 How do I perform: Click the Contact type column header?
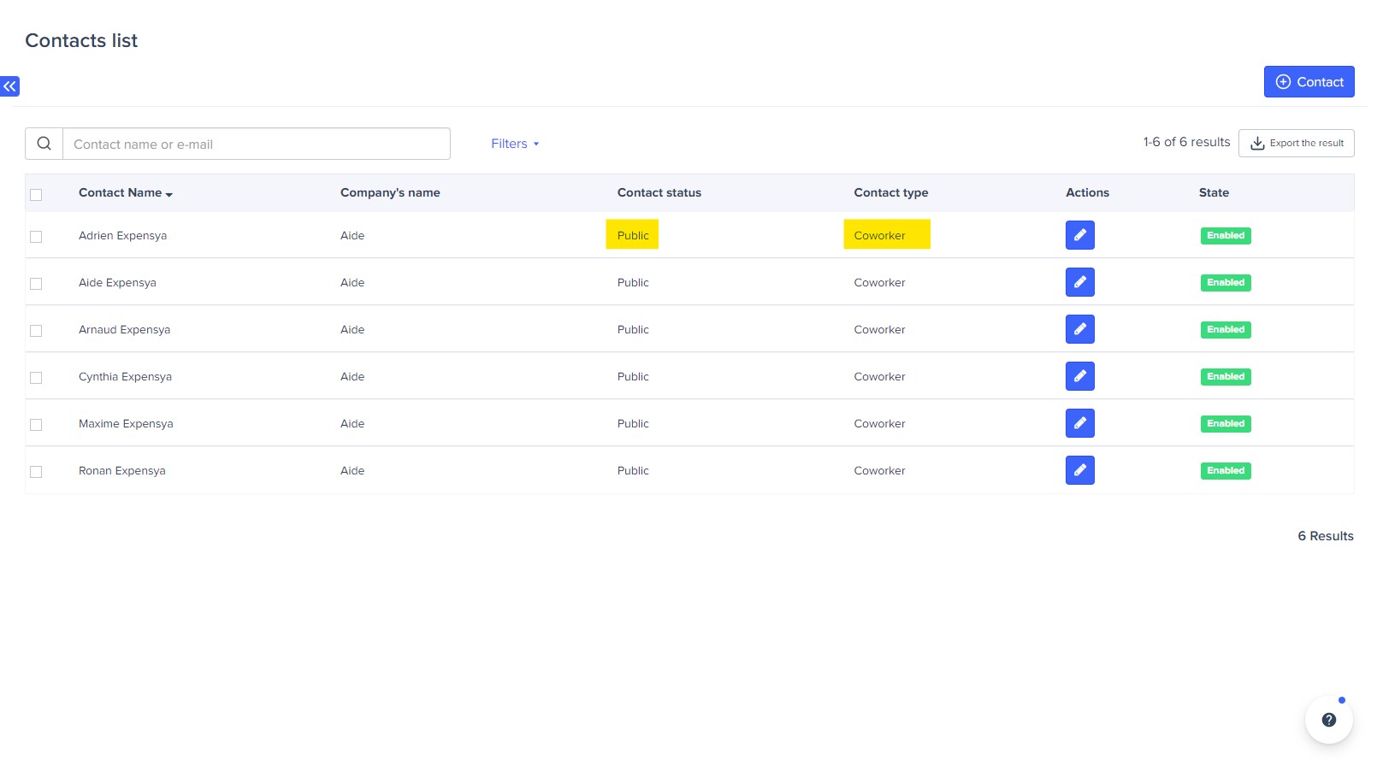coord(890,193)
